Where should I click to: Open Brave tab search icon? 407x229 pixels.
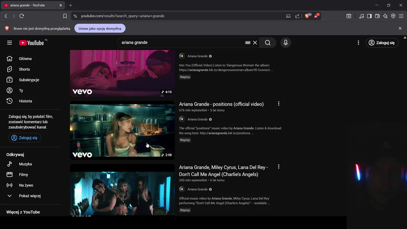[x=349, y=16]
